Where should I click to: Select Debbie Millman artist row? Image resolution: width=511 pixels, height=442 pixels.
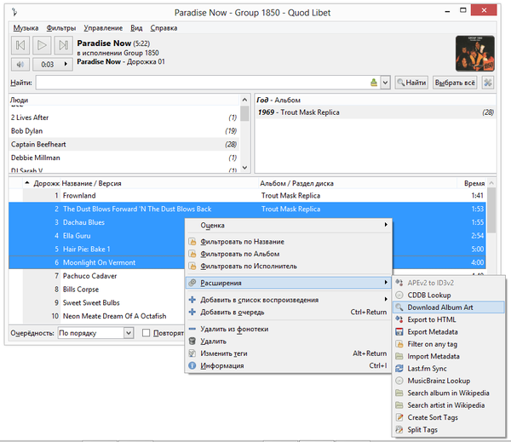(x=124, y=158)
